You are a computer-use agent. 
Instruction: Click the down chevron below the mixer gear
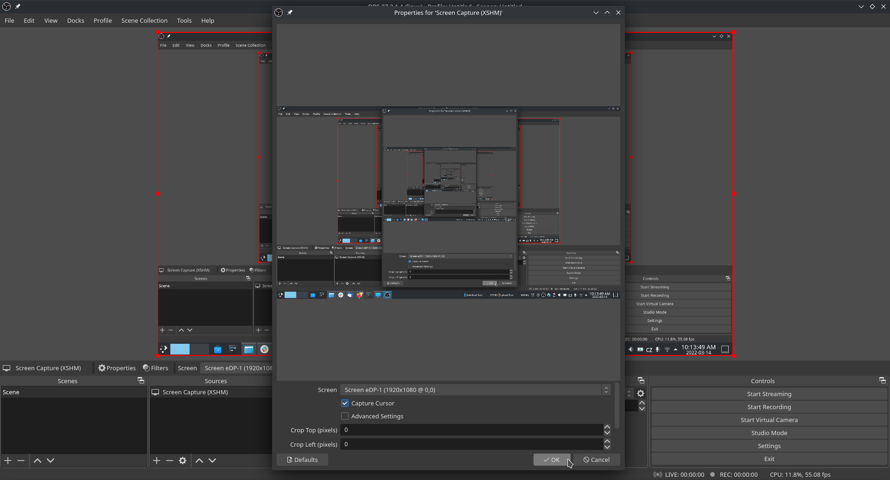point(642,409)
